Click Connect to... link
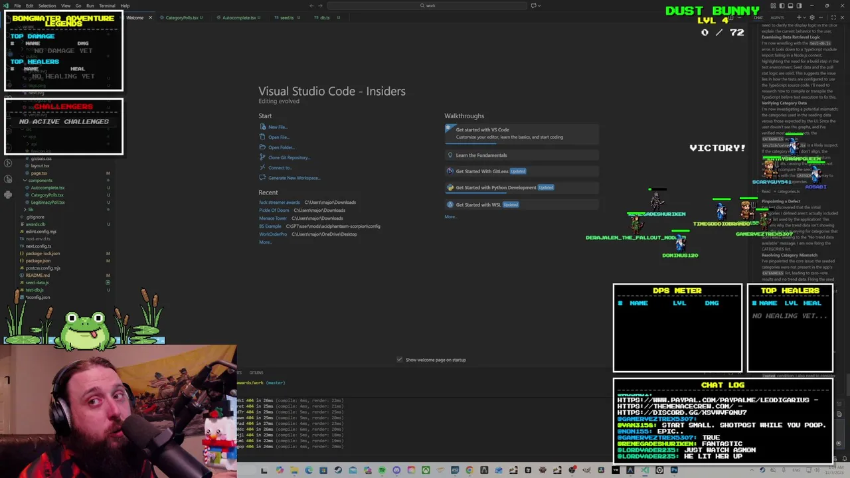 [280, 168]
